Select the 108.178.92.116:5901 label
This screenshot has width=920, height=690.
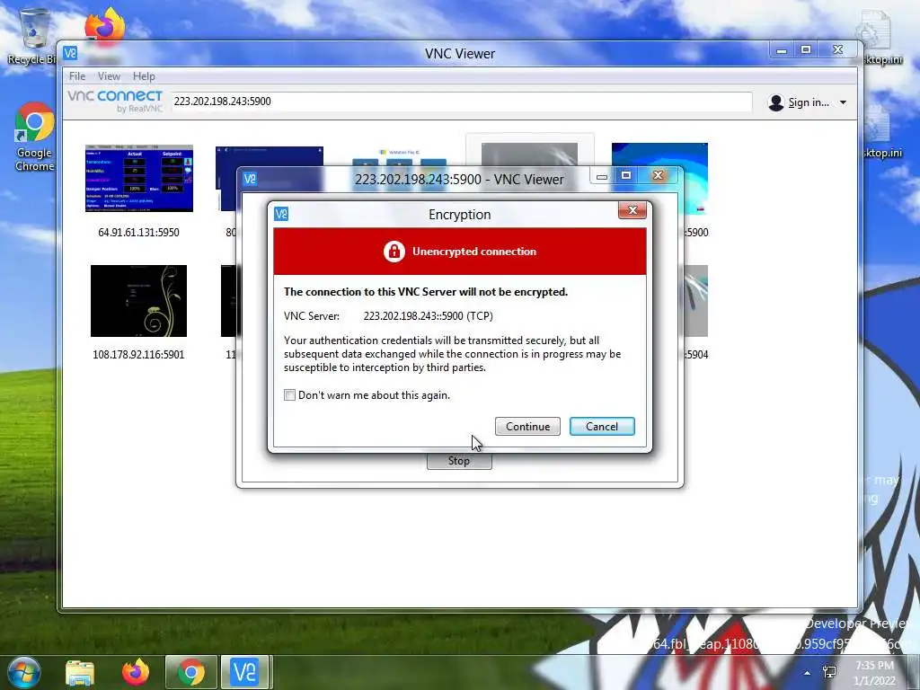pos(138,354)
